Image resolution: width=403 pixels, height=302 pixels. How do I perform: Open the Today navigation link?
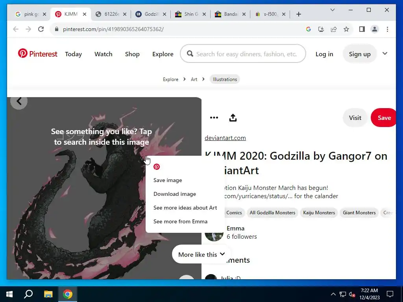[x=73, y=54]
